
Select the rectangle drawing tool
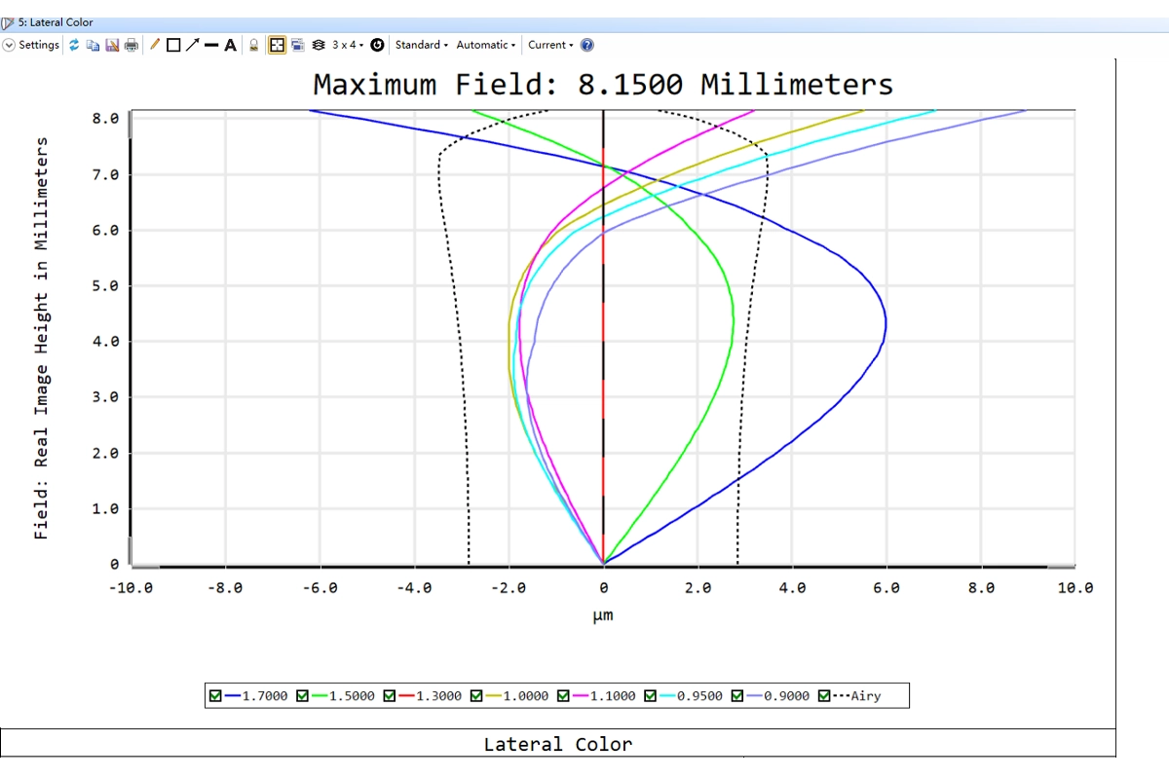click(x=173, y=45)
